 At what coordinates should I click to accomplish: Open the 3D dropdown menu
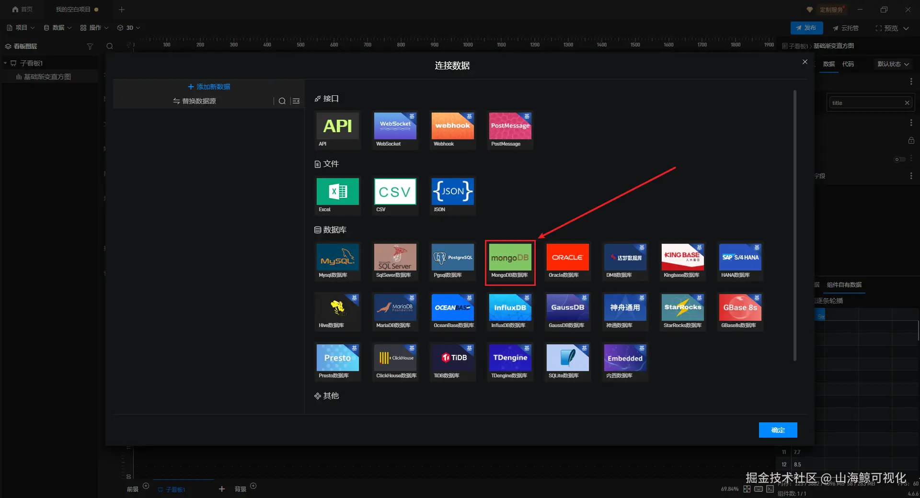point(129,28)
